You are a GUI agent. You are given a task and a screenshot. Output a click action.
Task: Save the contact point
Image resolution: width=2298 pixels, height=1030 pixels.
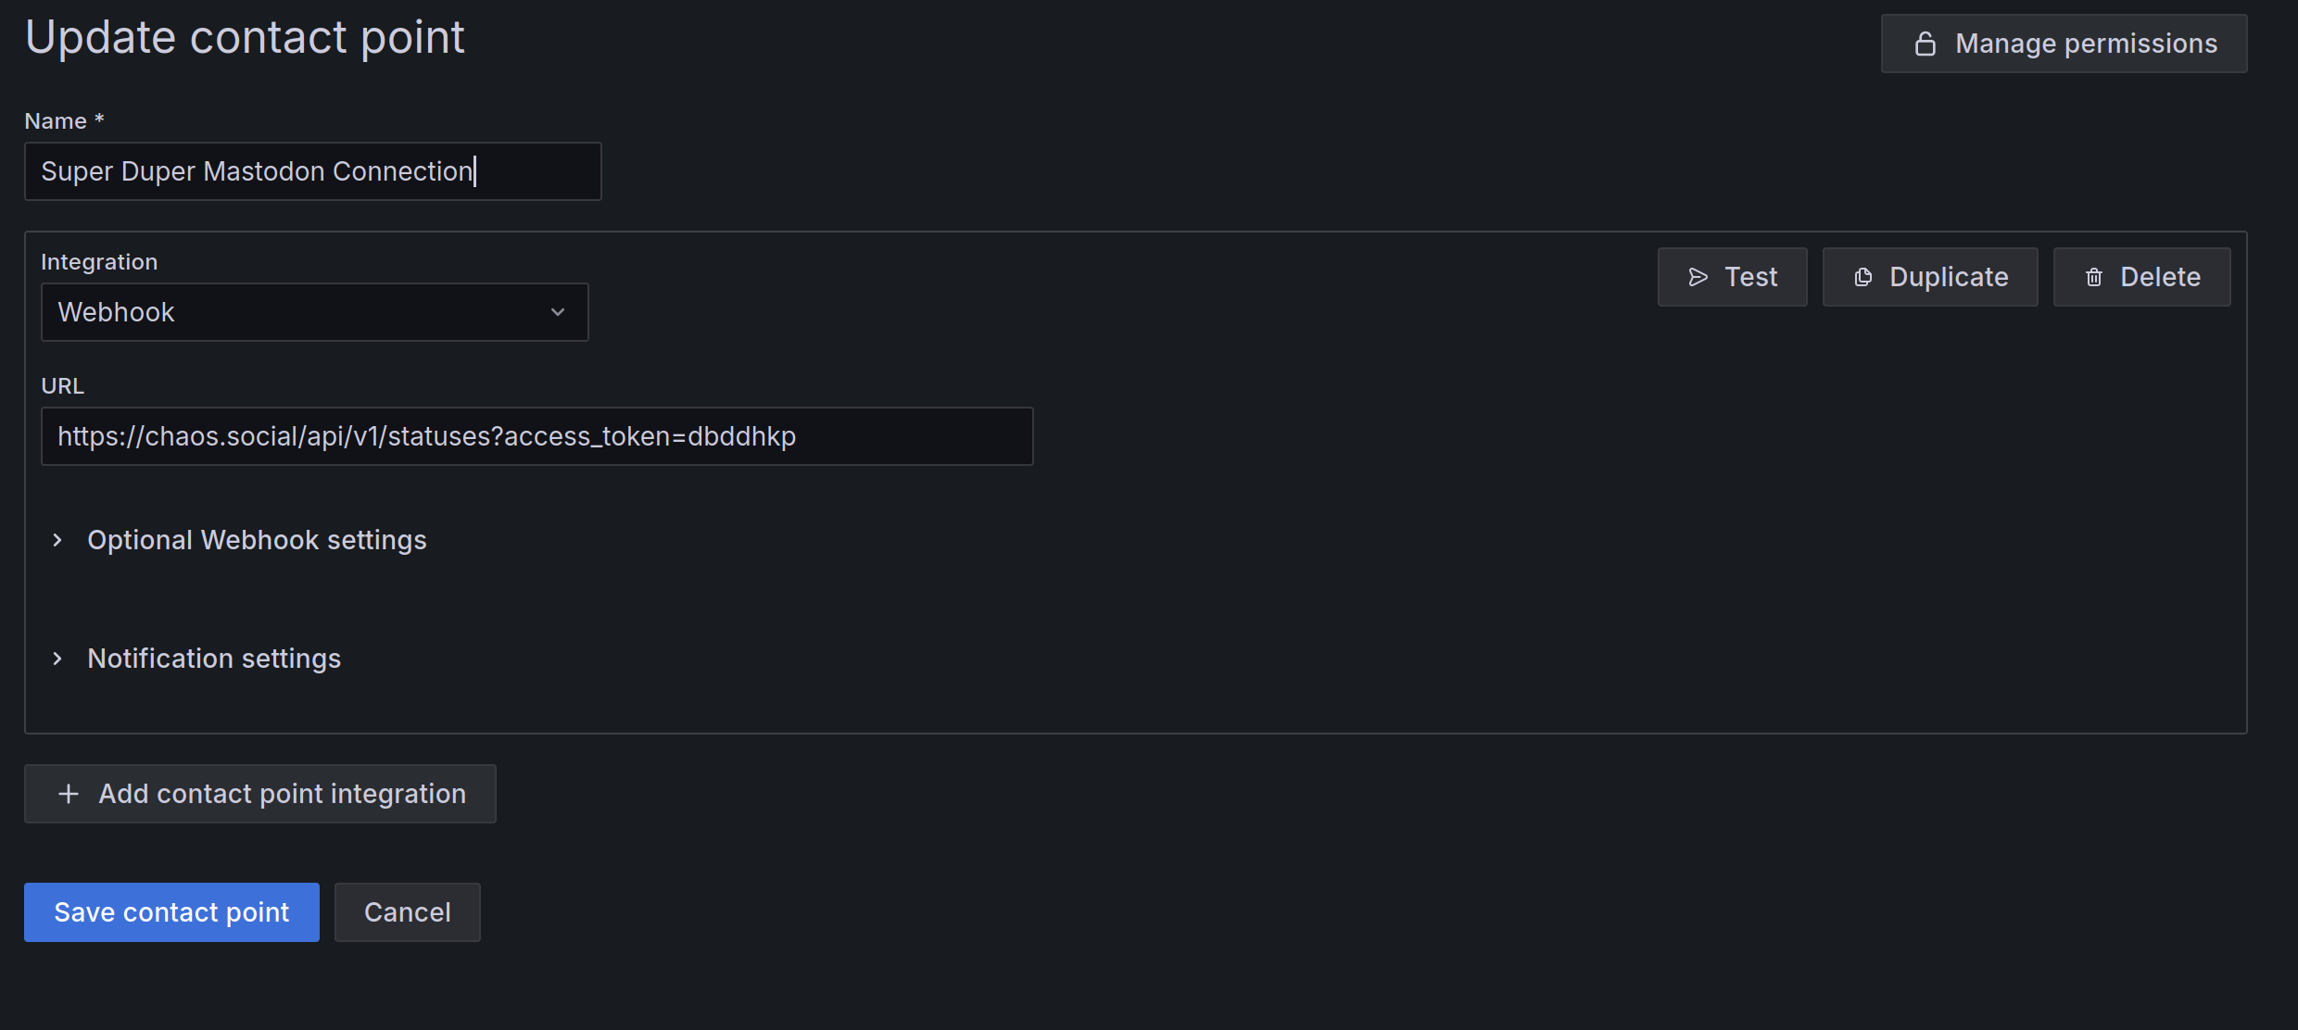click(171, 912)
